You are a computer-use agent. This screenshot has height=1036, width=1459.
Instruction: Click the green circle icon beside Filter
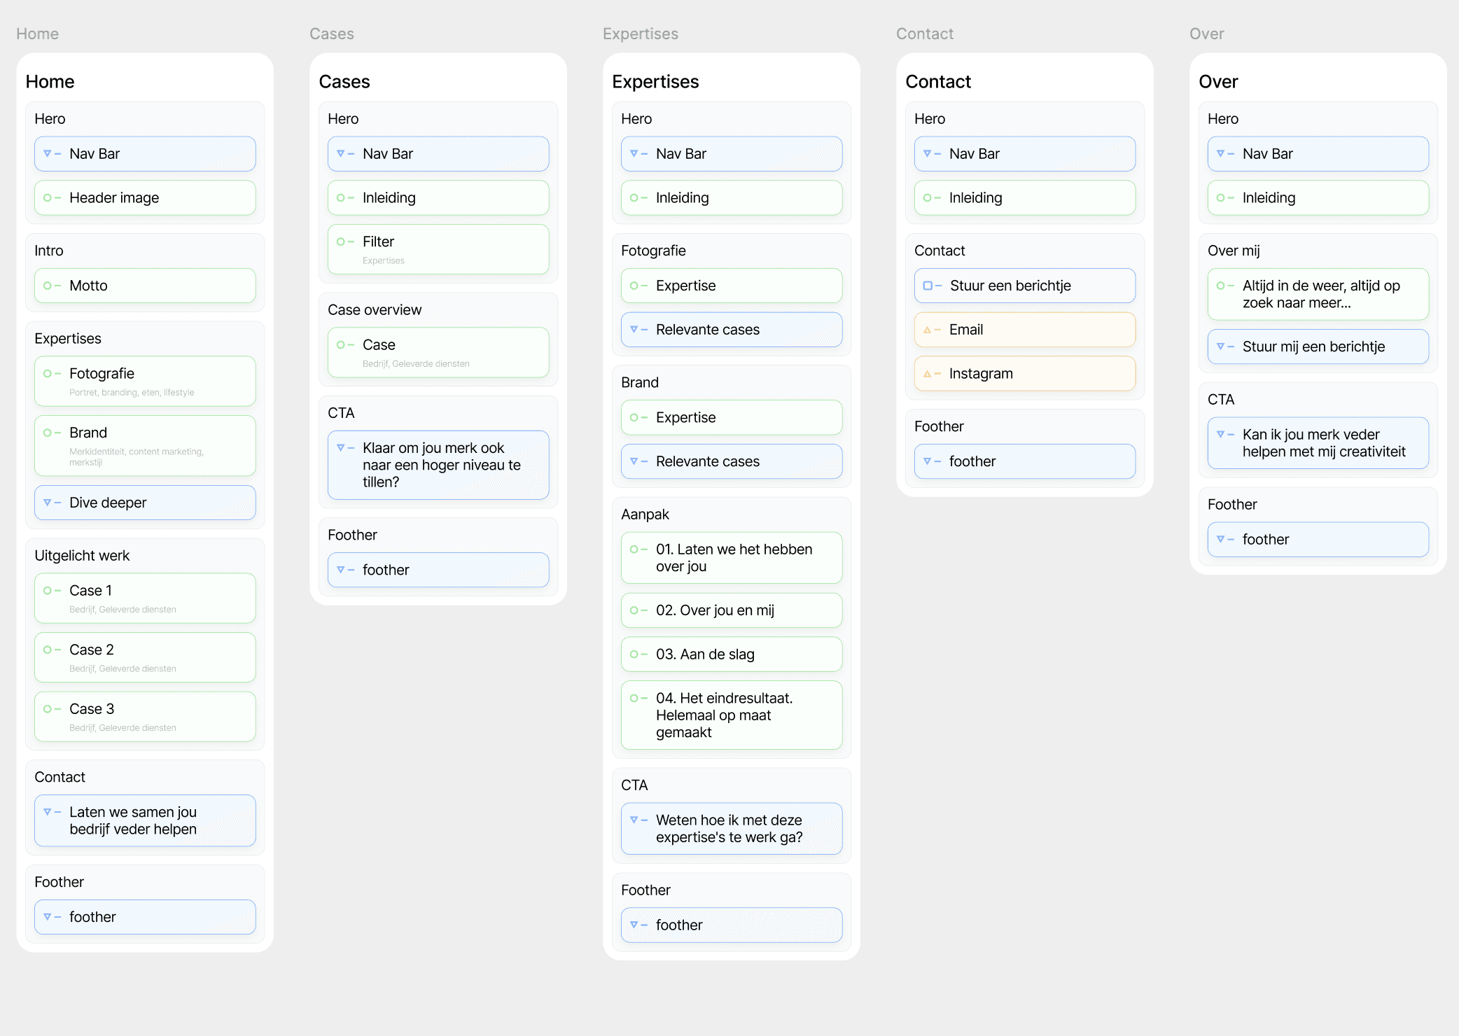coord(341,241)
